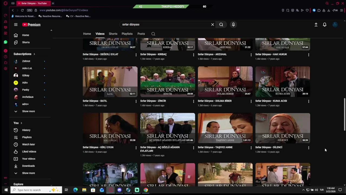Switch to Playlists tab

coord(127,34)
